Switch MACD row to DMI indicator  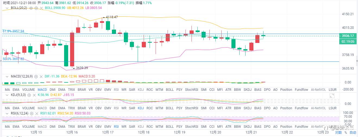coord(52,90)
